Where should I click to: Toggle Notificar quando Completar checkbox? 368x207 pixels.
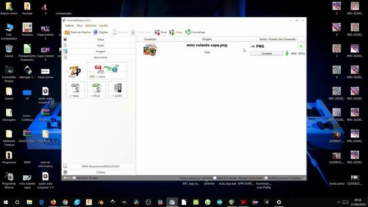tap(266, 178)
